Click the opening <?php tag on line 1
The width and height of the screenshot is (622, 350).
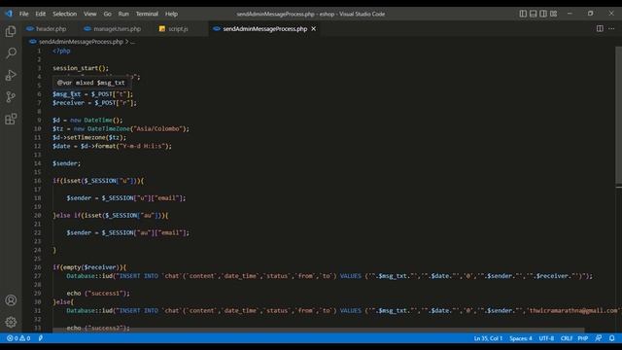[61, 51]
